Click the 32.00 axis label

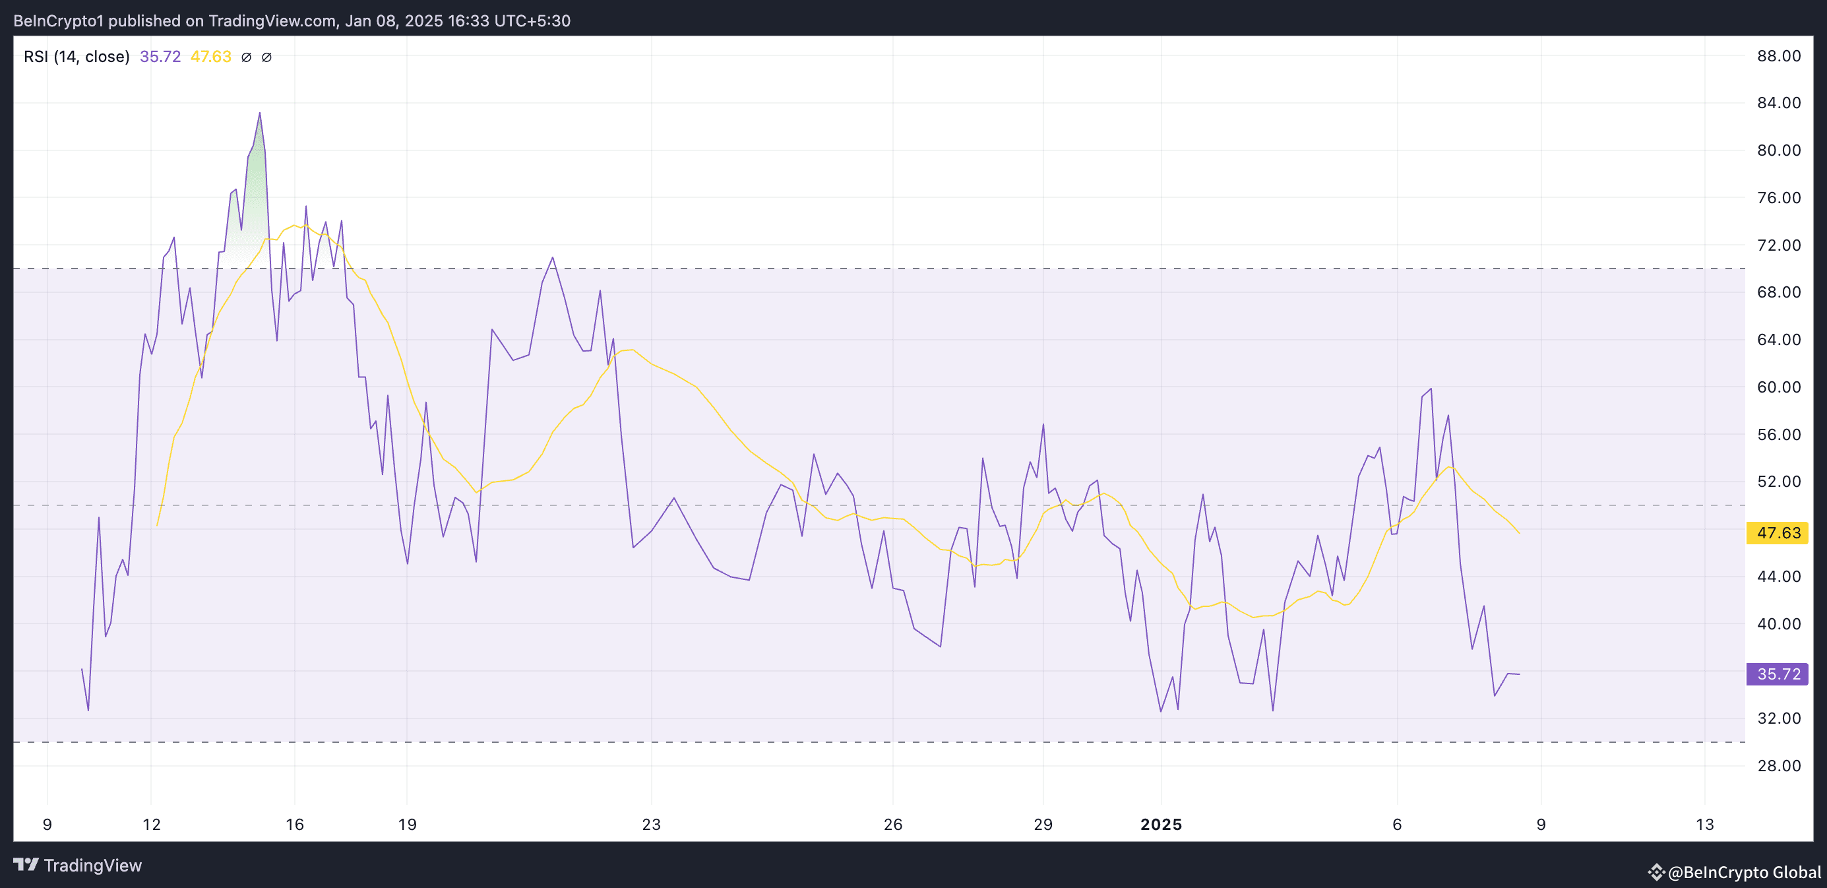(1779, 718)
